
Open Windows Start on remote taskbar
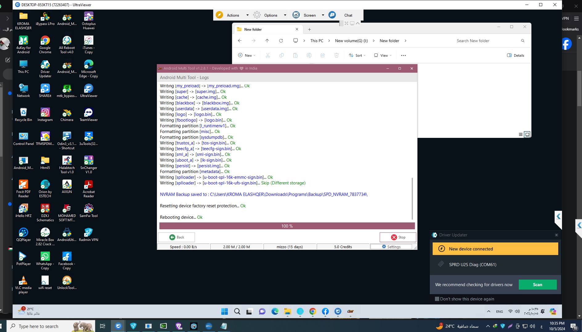[x=225, y=311]
